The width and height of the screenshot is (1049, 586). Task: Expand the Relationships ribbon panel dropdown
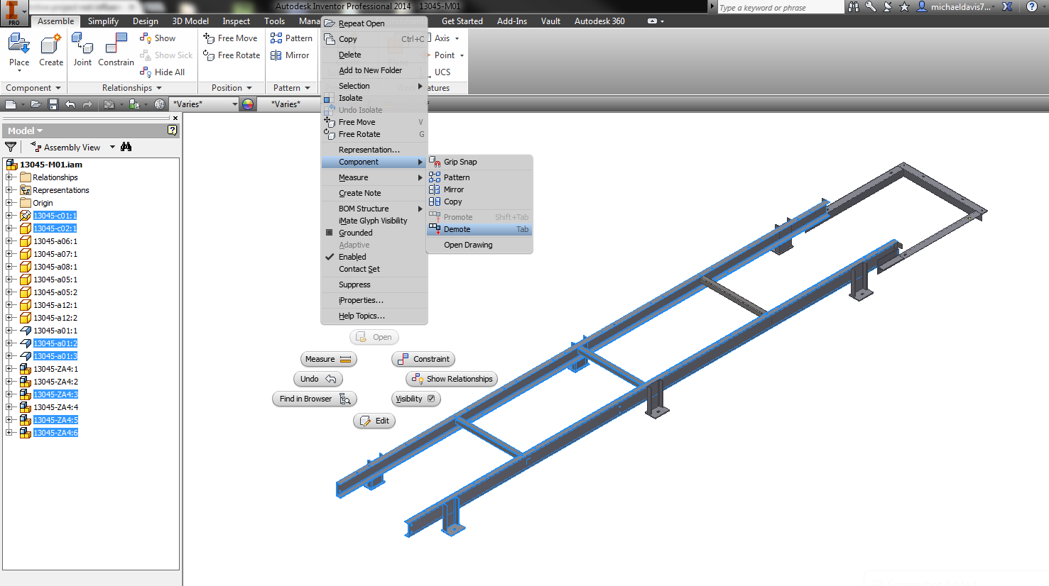click(159, 88)
